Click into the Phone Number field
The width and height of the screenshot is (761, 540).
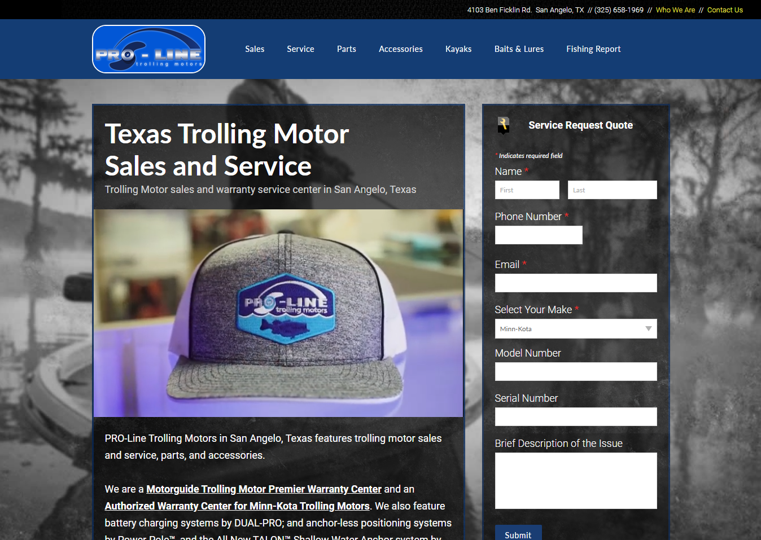click(x=539, y=235)
